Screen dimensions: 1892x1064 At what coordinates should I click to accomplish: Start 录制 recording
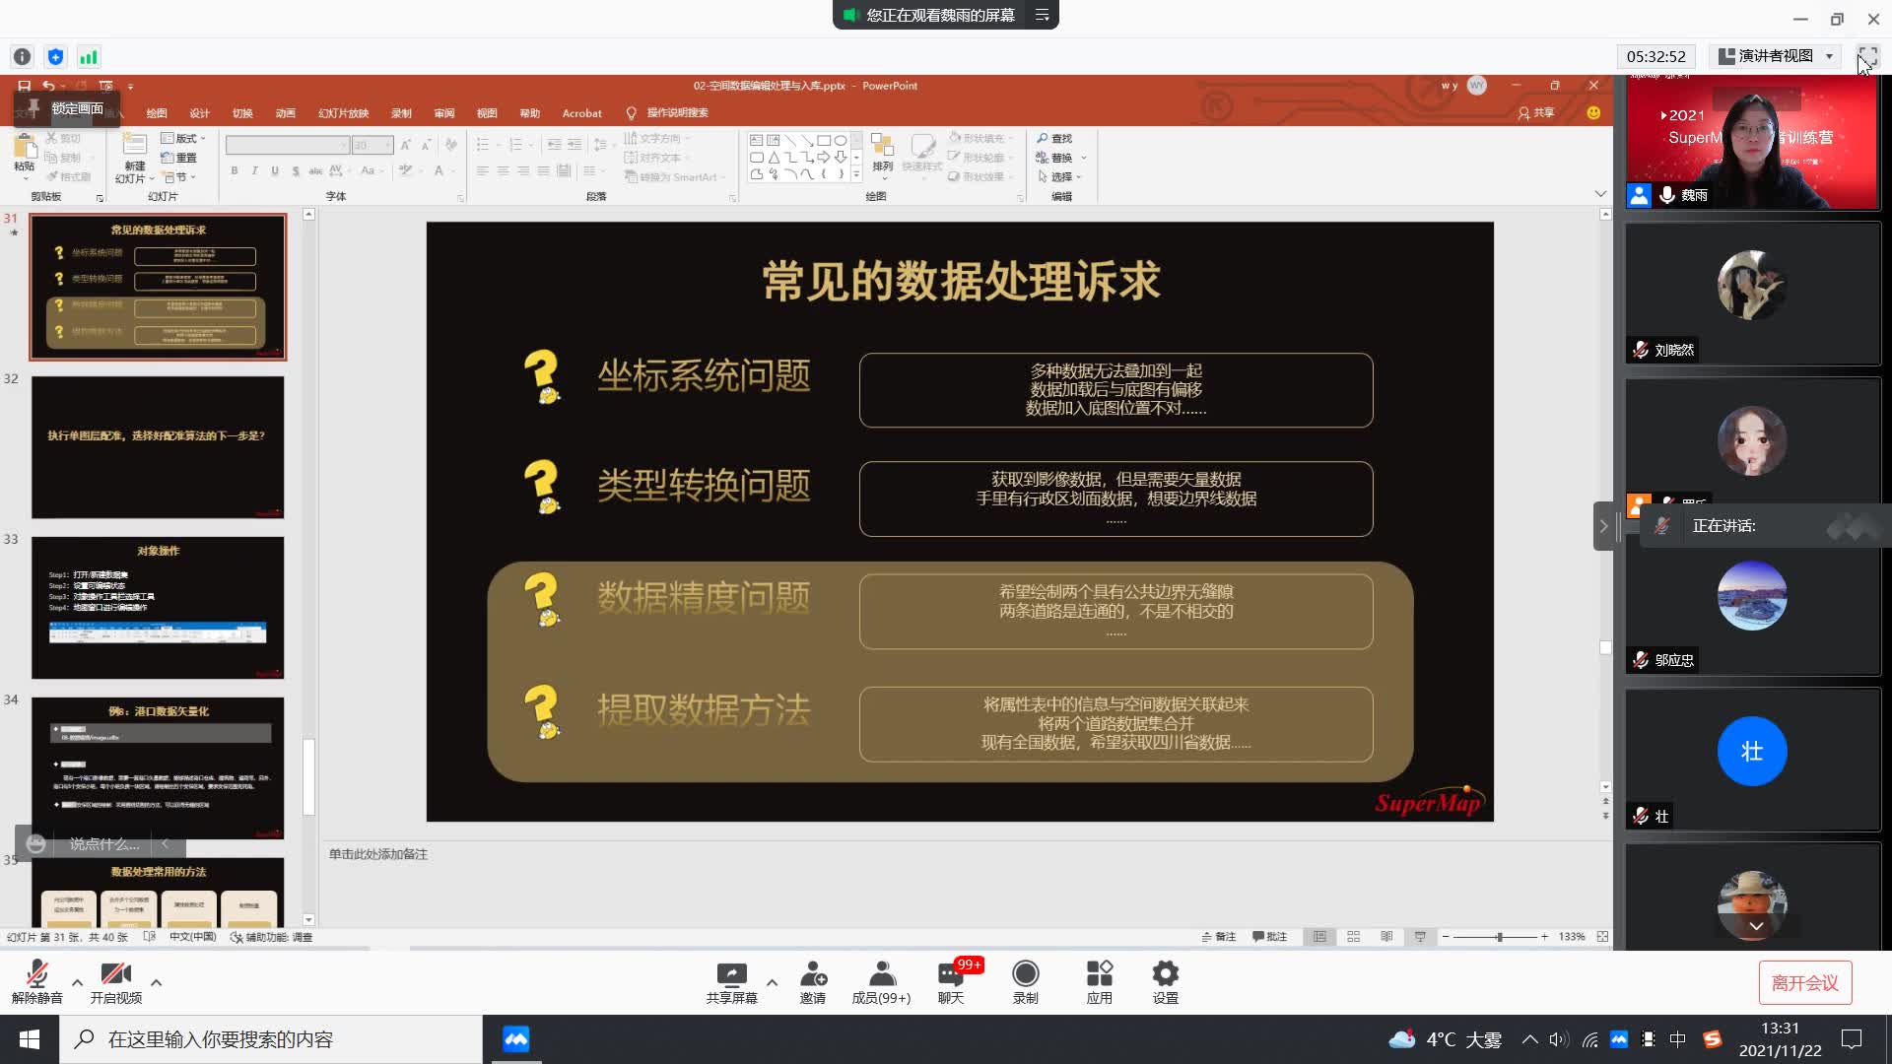tap(1025, 981)
